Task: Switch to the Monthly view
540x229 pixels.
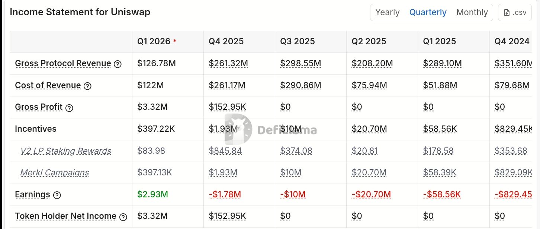Action: (x=472, y=13)
